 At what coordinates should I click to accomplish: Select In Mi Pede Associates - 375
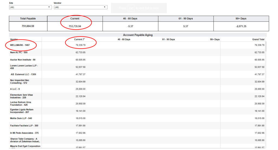pos(24,133)
